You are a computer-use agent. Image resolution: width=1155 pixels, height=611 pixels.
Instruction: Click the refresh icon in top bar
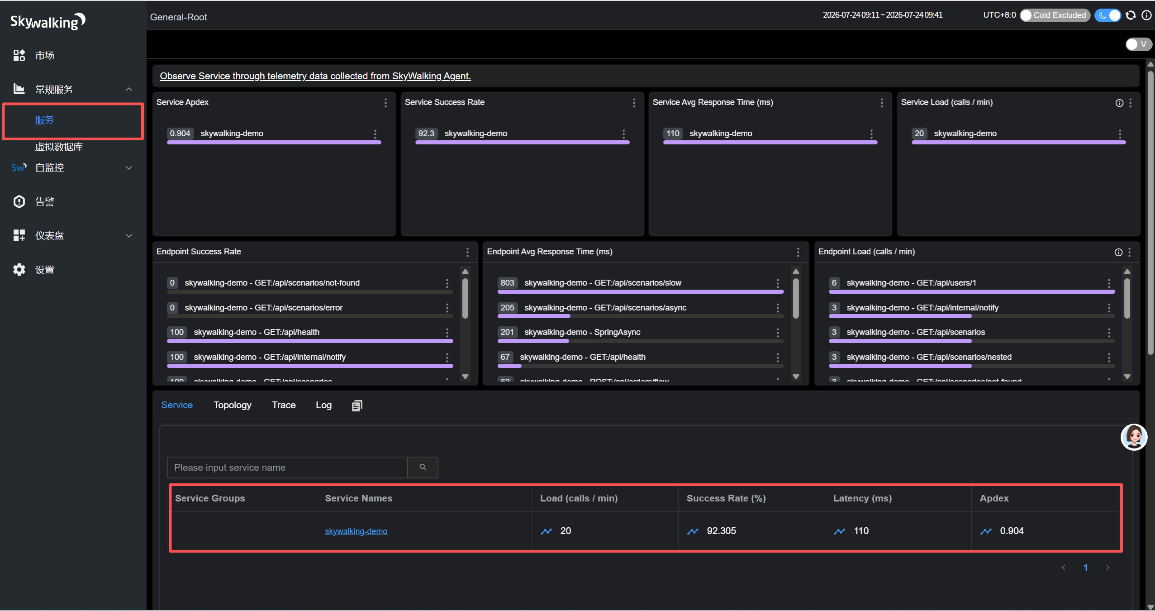pos(1131,15)
